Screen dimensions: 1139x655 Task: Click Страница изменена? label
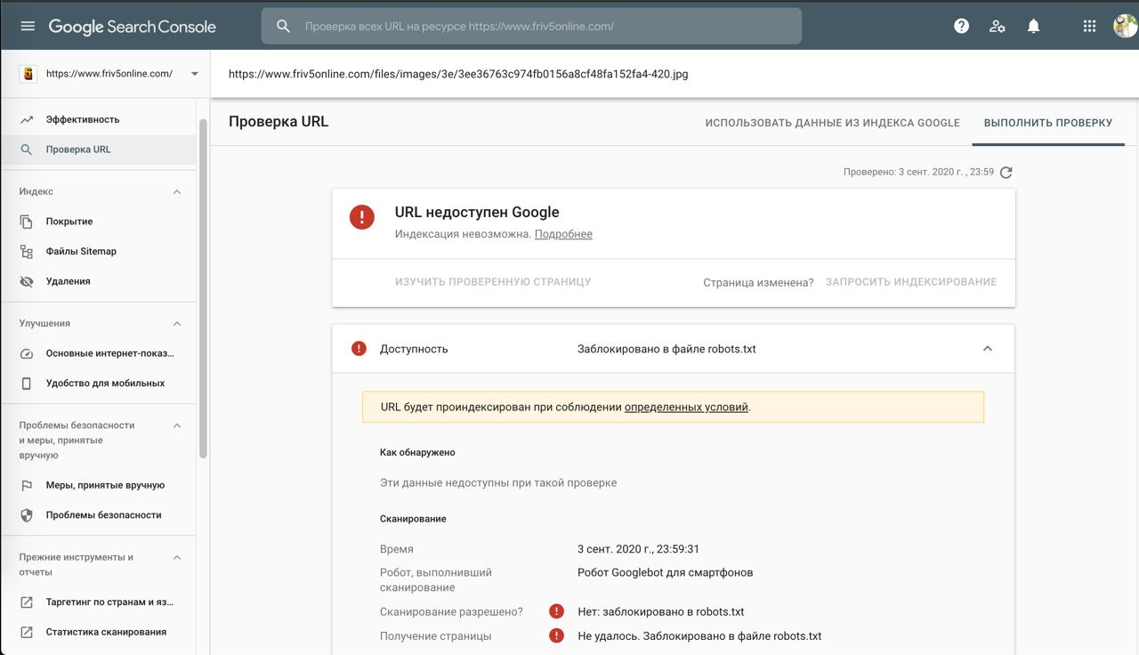758,282
